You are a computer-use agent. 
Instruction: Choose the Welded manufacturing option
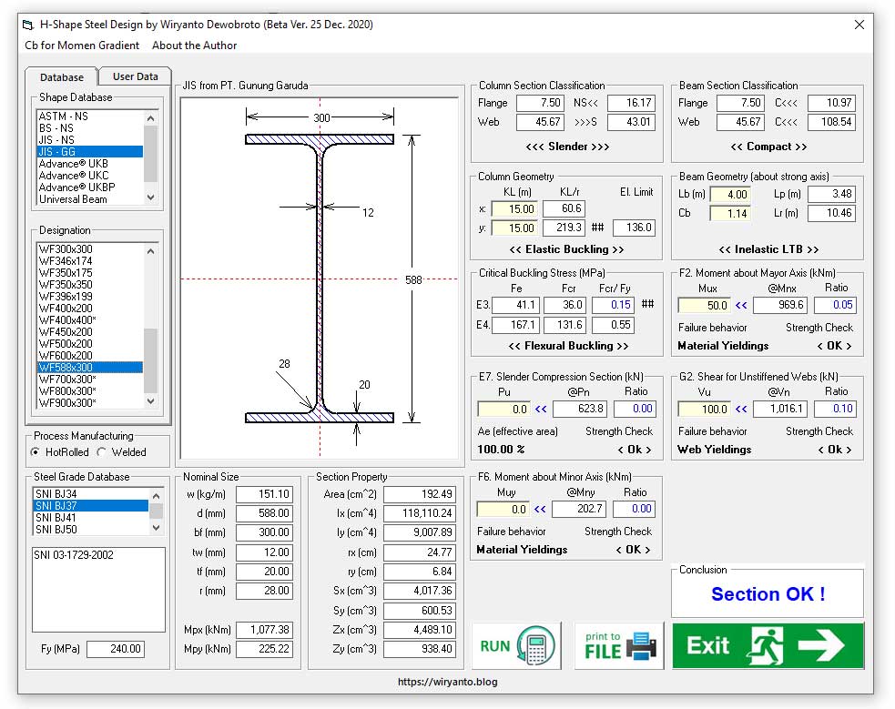[102, 452]
